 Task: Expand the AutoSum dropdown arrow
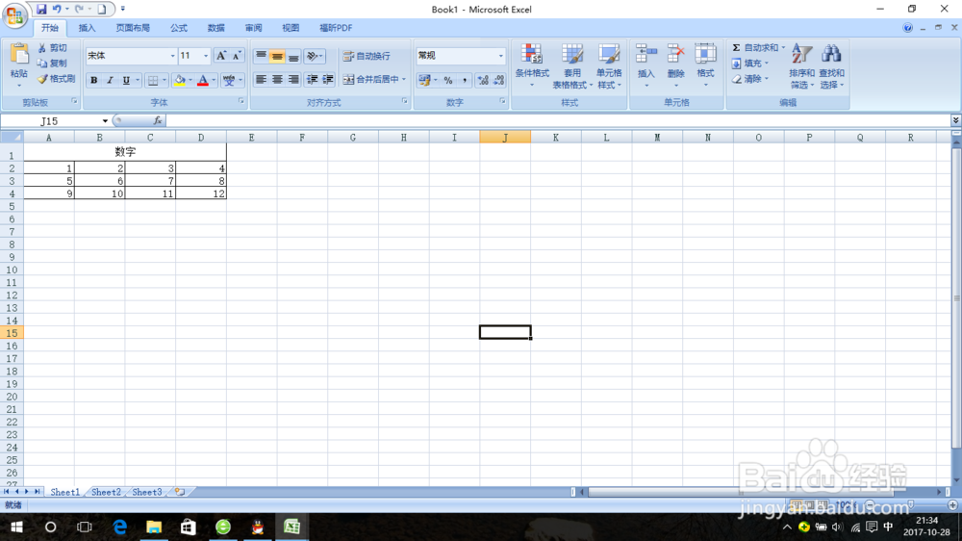pos(783,48)
